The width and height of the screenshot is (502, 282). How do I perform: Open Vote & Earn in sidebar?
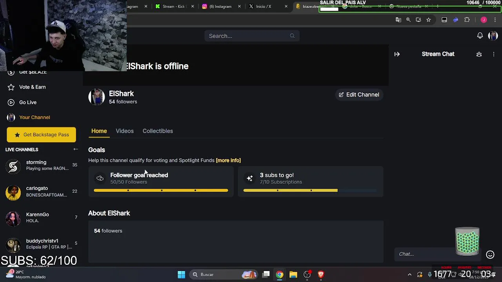[x=32, y=87]
